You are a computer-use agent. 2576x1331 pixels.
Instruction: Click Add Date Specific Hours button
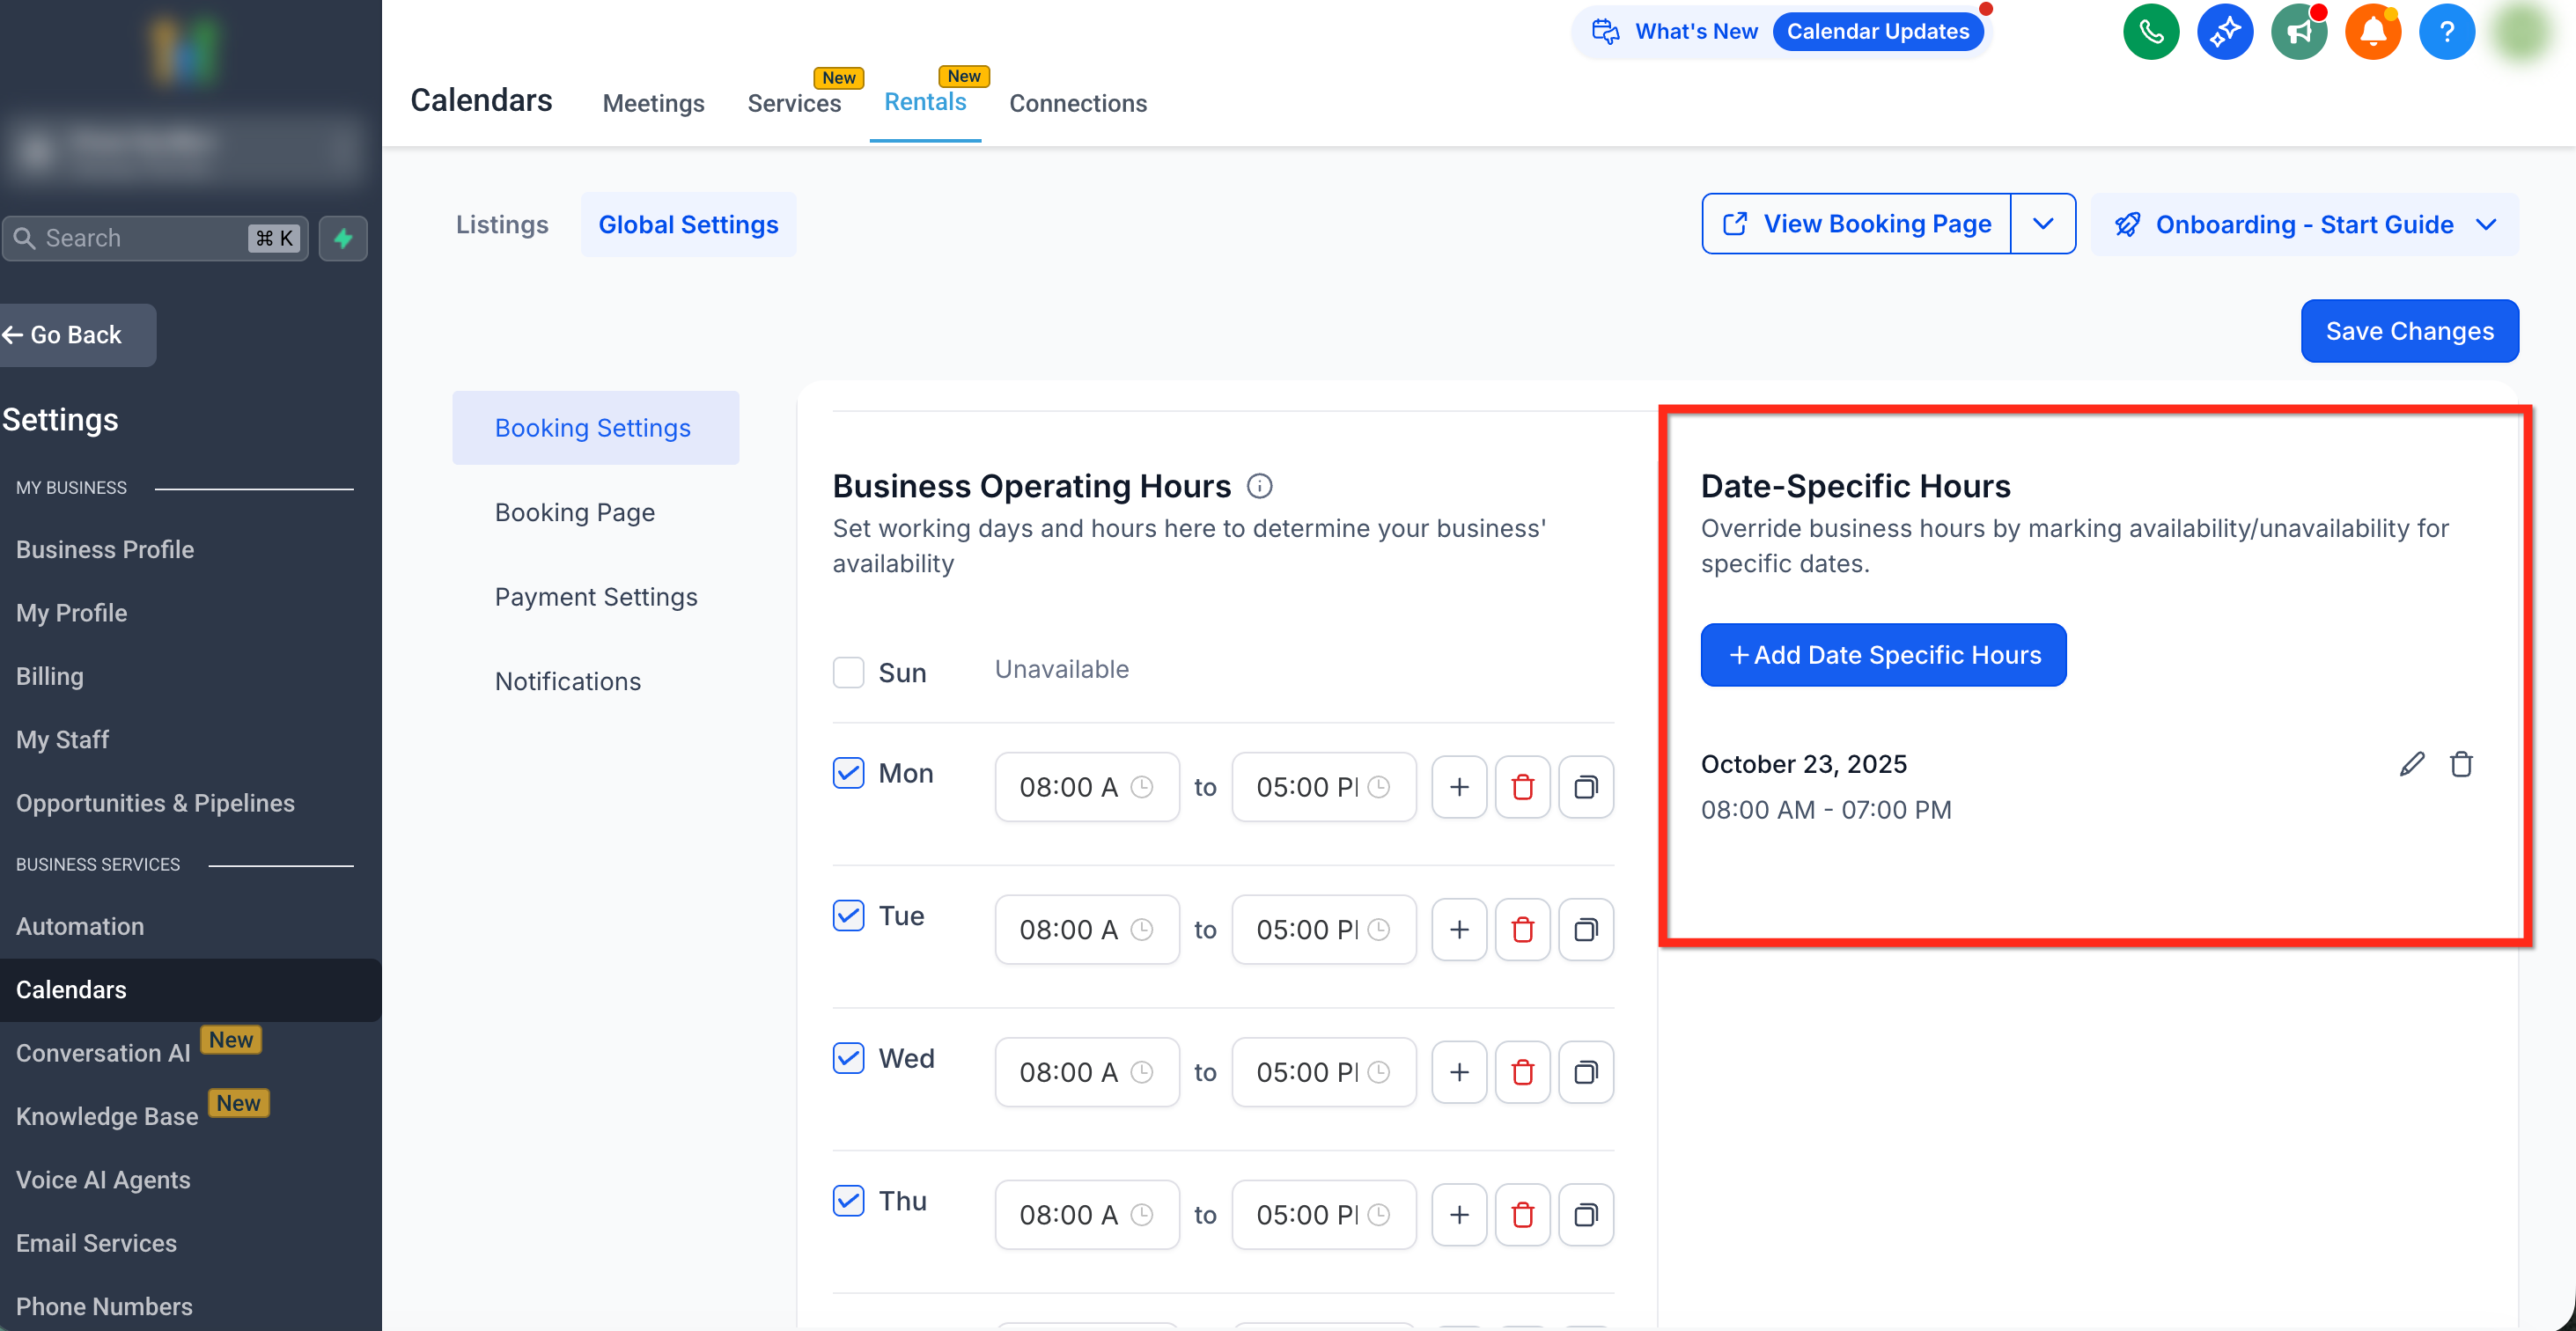pyautogui.click(x=1883, y=655)
